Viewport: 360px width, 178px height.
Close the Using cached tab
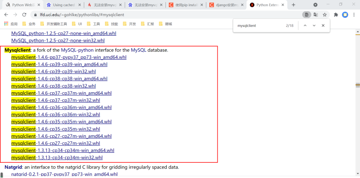tap(79, 5)
